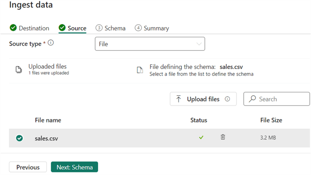
Task: Go to the Destination step tab
Action: tap(30, 28)
